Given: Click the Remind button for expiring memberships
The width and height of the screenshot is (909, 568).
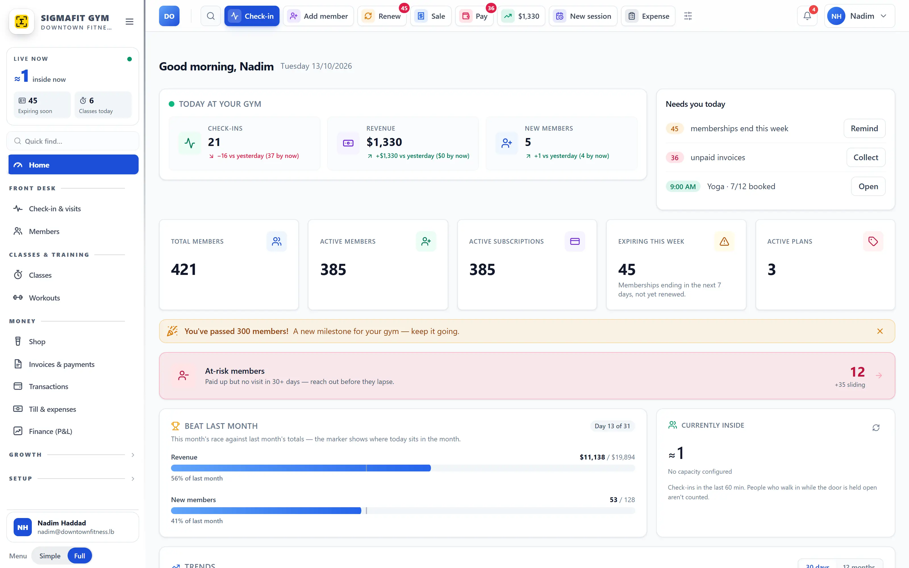Looking at the screenshot, I should (x=864, y=128).
